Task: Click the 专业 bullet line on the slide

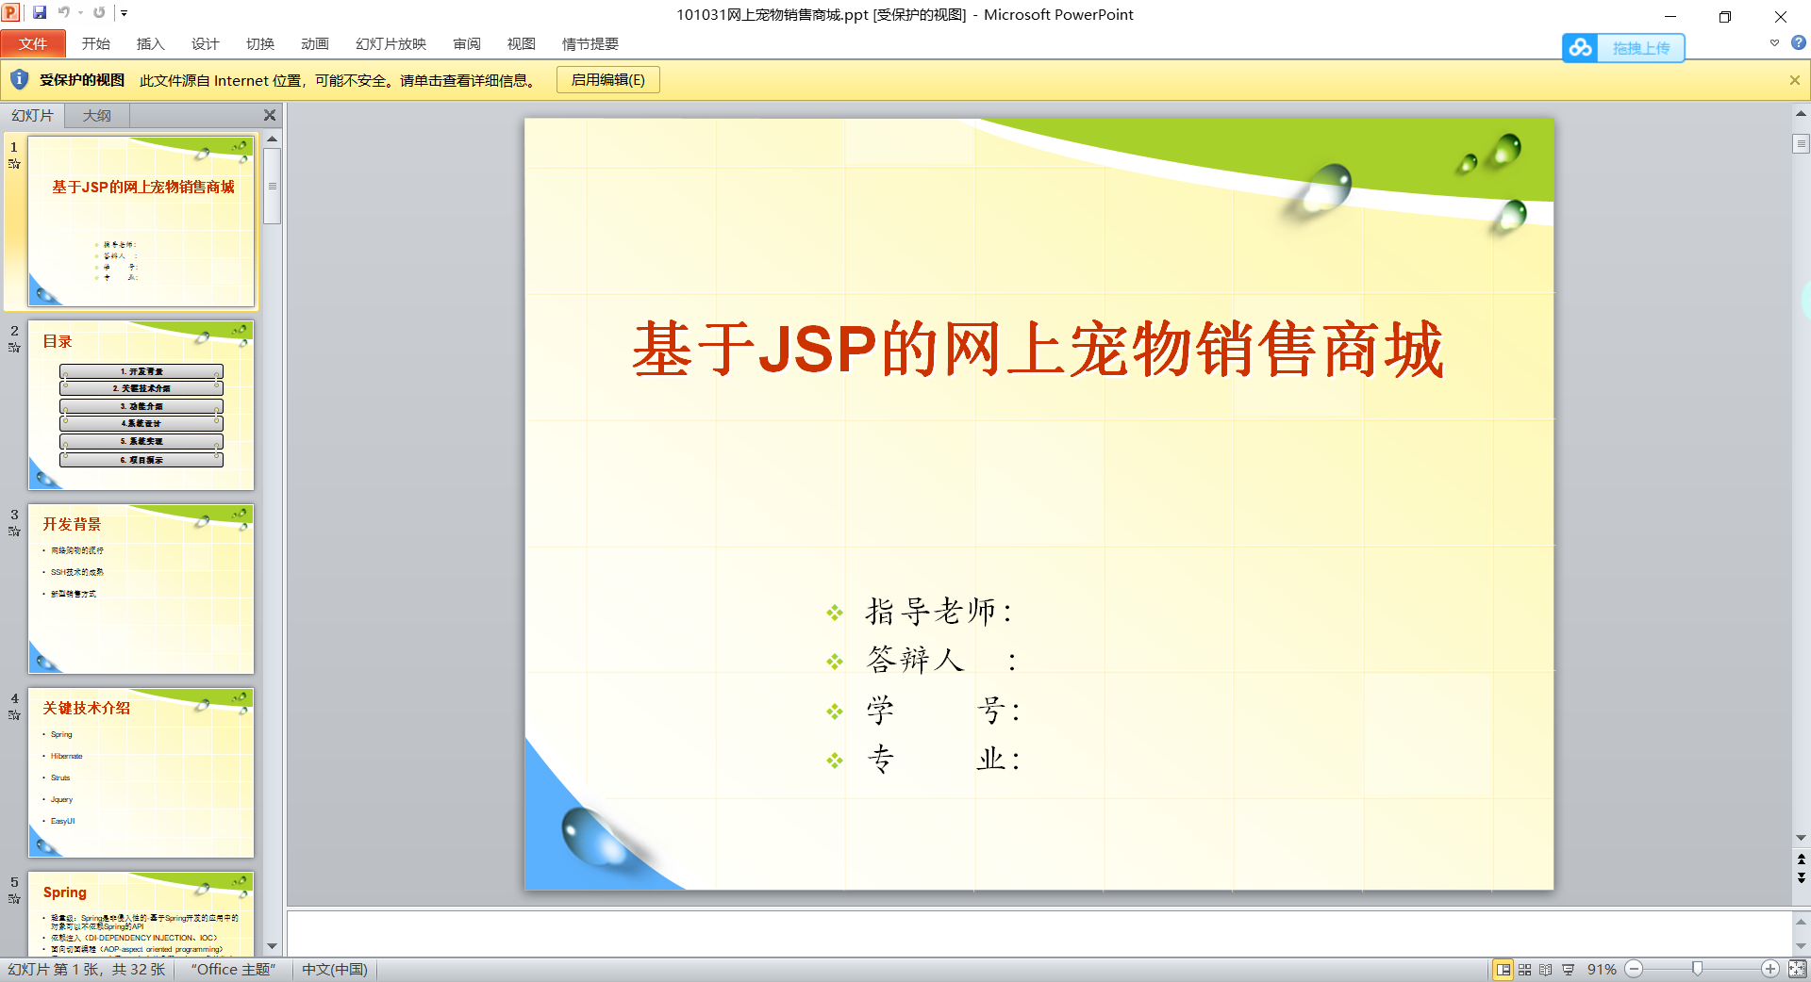Action: click(x=943, y=760)
